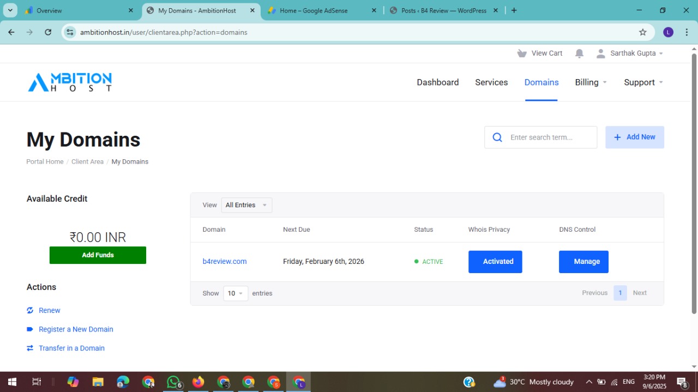Go to the Dashboard menu
The image size is (698, 392).
[x=438, y=82]
